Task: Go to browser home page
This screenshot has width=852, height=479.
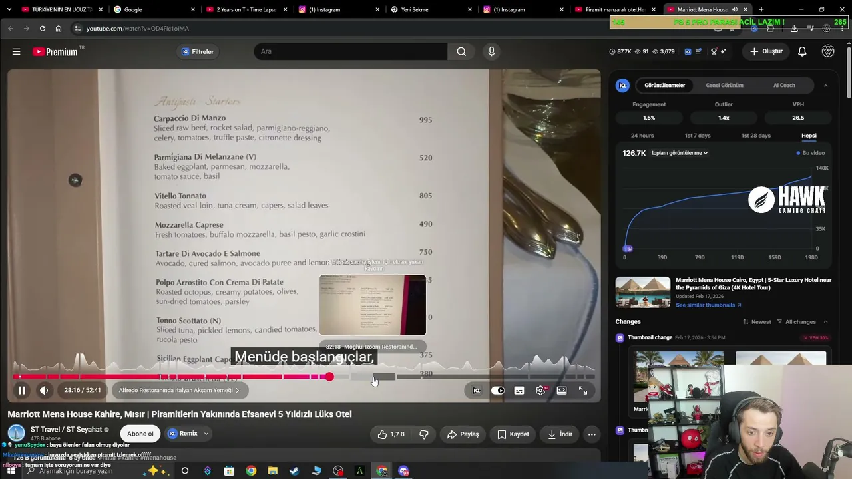Action: coord(59,29)
